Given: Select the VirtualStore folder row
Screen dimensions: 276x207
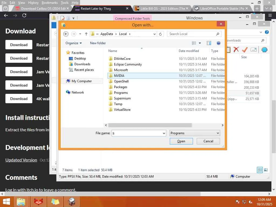Looking at the screenshot, I should pos(166,110).
